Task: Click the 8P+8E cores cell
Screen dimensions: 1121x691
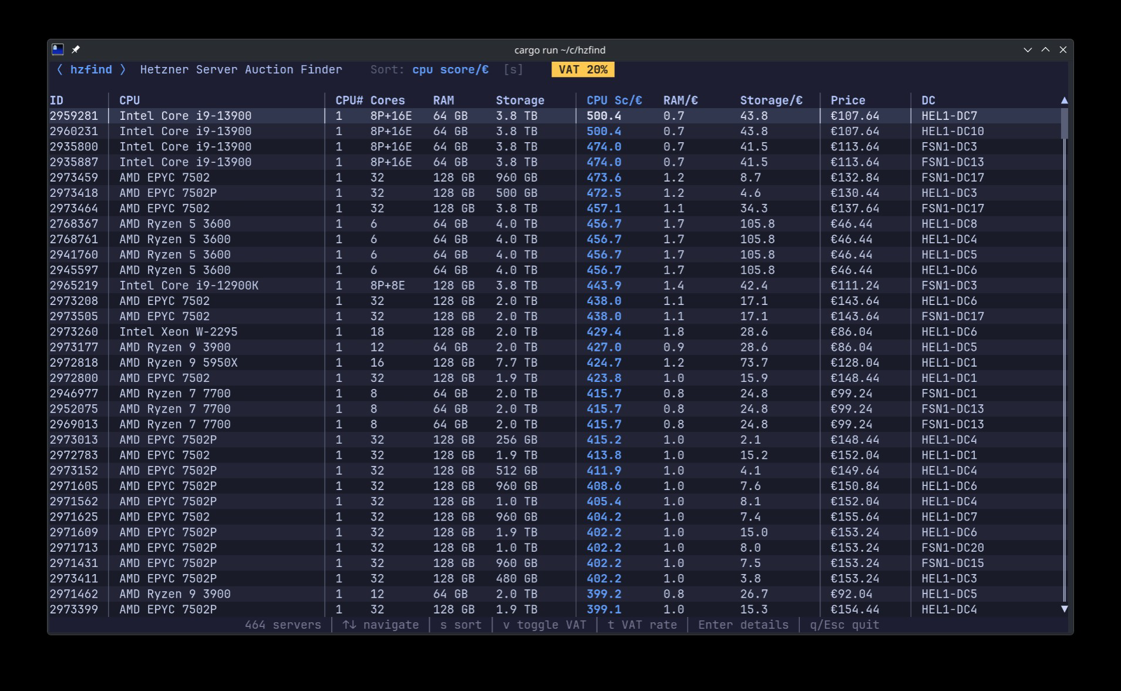Action: 388,286
